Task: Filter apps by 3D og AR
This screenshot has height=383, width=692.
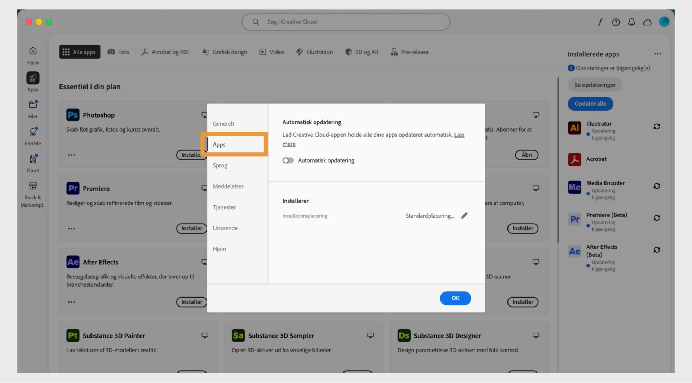Action: 362,52
